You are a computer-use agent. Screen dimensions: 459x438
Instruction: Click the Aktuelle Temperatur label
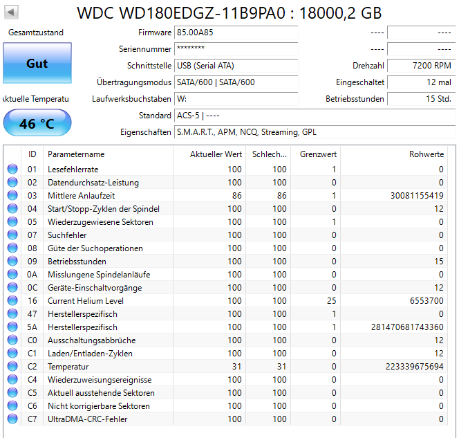pyautogui.click(x=36, y=99)
